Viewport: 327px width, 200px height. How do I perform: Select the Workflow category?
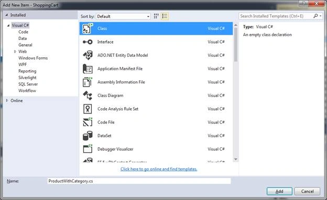(x=27, y=90)
